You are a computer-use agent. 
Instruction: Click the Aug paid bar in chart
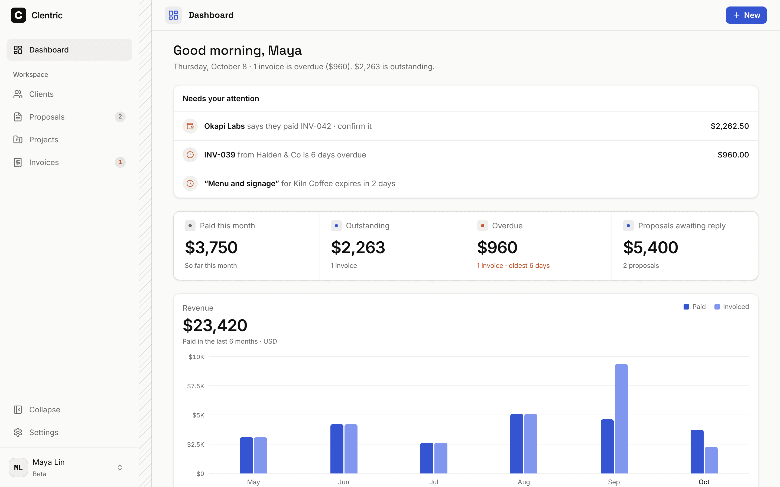tap(517, 443)
